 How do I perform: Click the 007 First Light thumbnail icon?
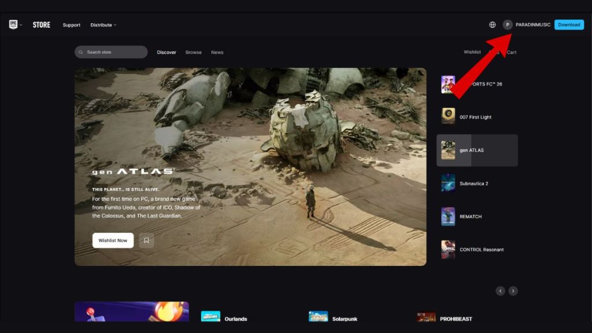click(448, 117)
